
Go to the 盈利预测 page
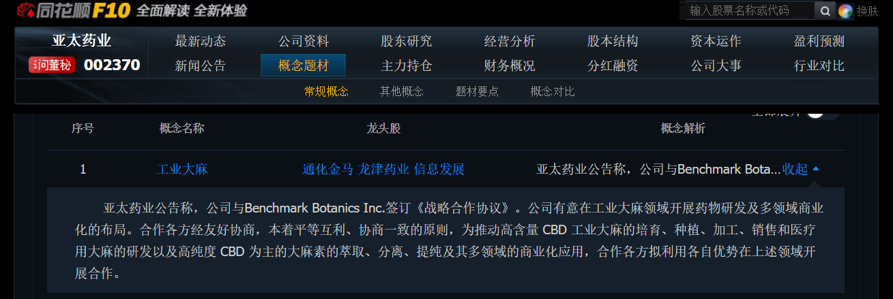(819, 41)
